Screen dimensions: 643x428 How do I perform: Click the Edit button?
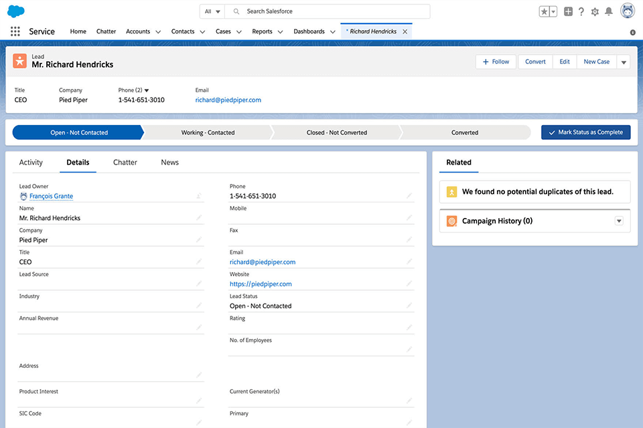[565, 62]
